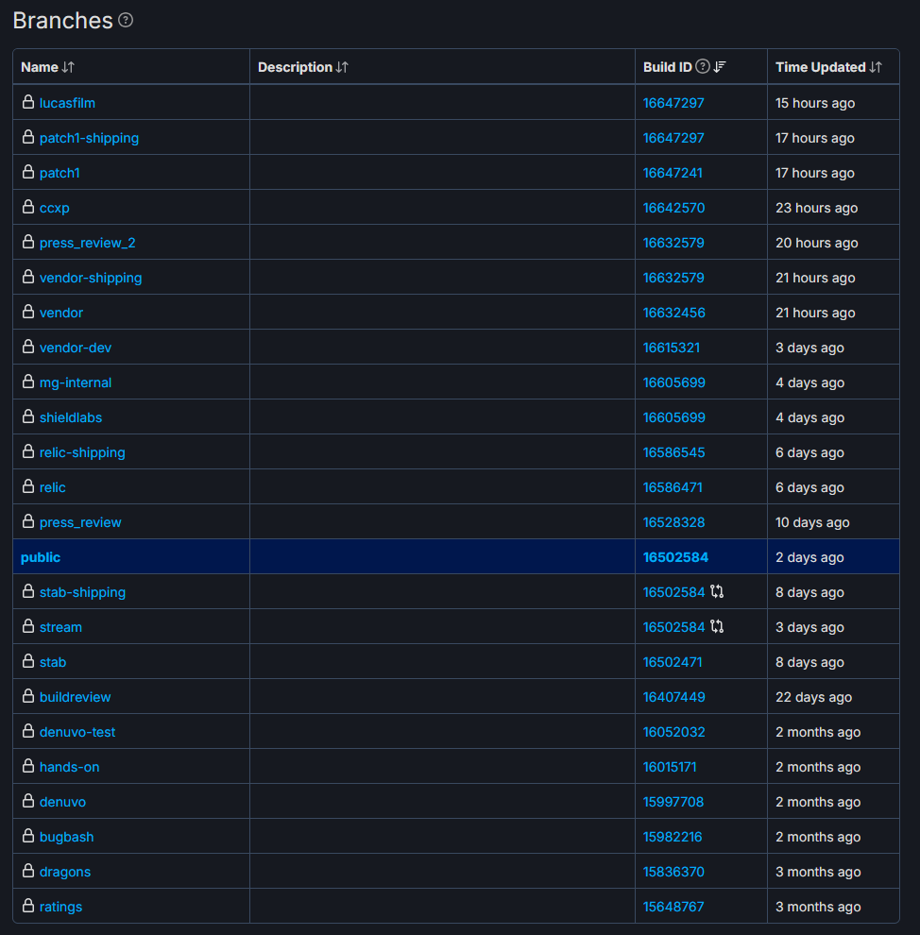
Task: Open build 16647297 for lucasfilm
Action: point(673,102)
